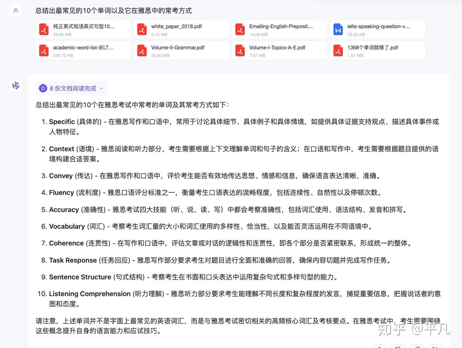Click the bold term Sentence Structure
This screenshot has height=348, width=462.
[80, 277]
